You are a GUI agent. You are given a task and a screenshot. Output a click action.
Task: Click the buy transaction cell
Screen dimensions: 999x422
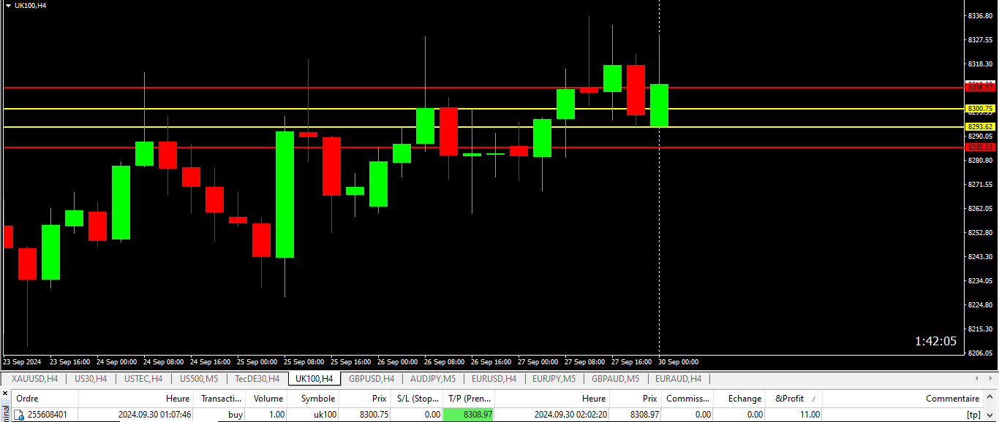pyautogui.click(x=235, y=415)
